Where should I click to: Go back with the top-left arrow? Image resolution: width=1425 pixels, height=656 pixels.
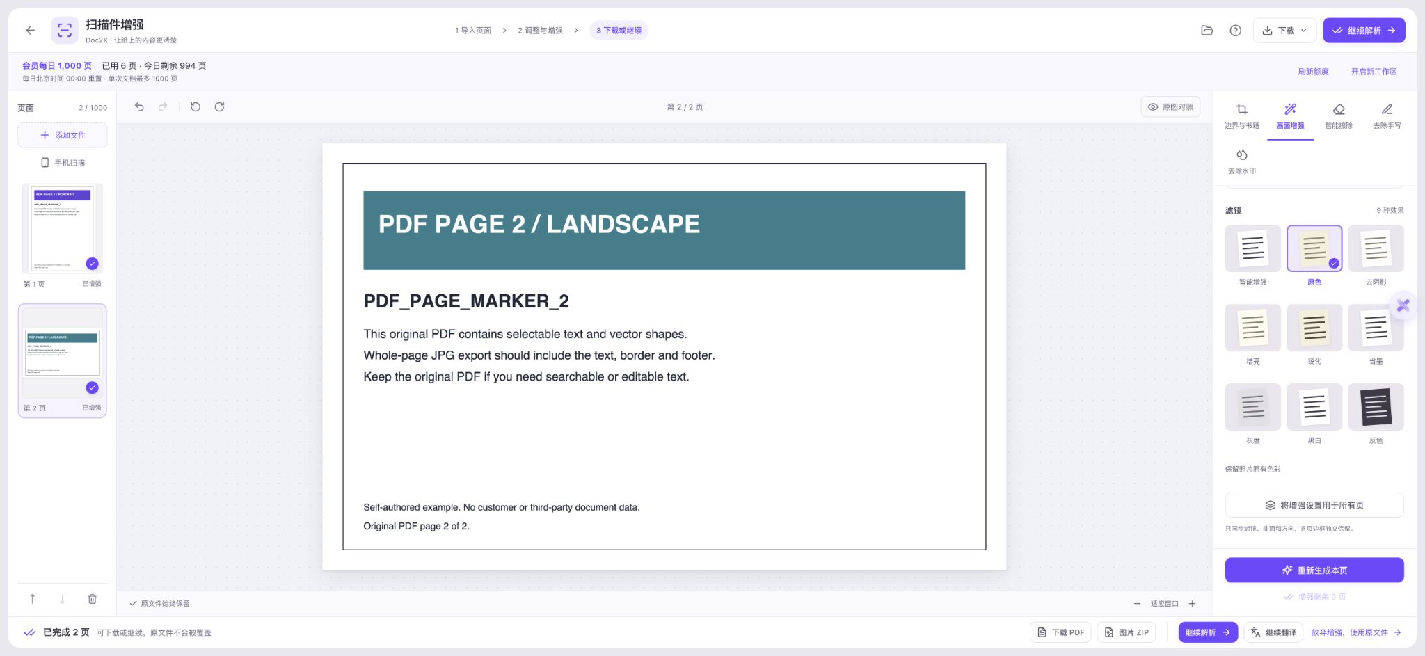[x=30, y=30]
